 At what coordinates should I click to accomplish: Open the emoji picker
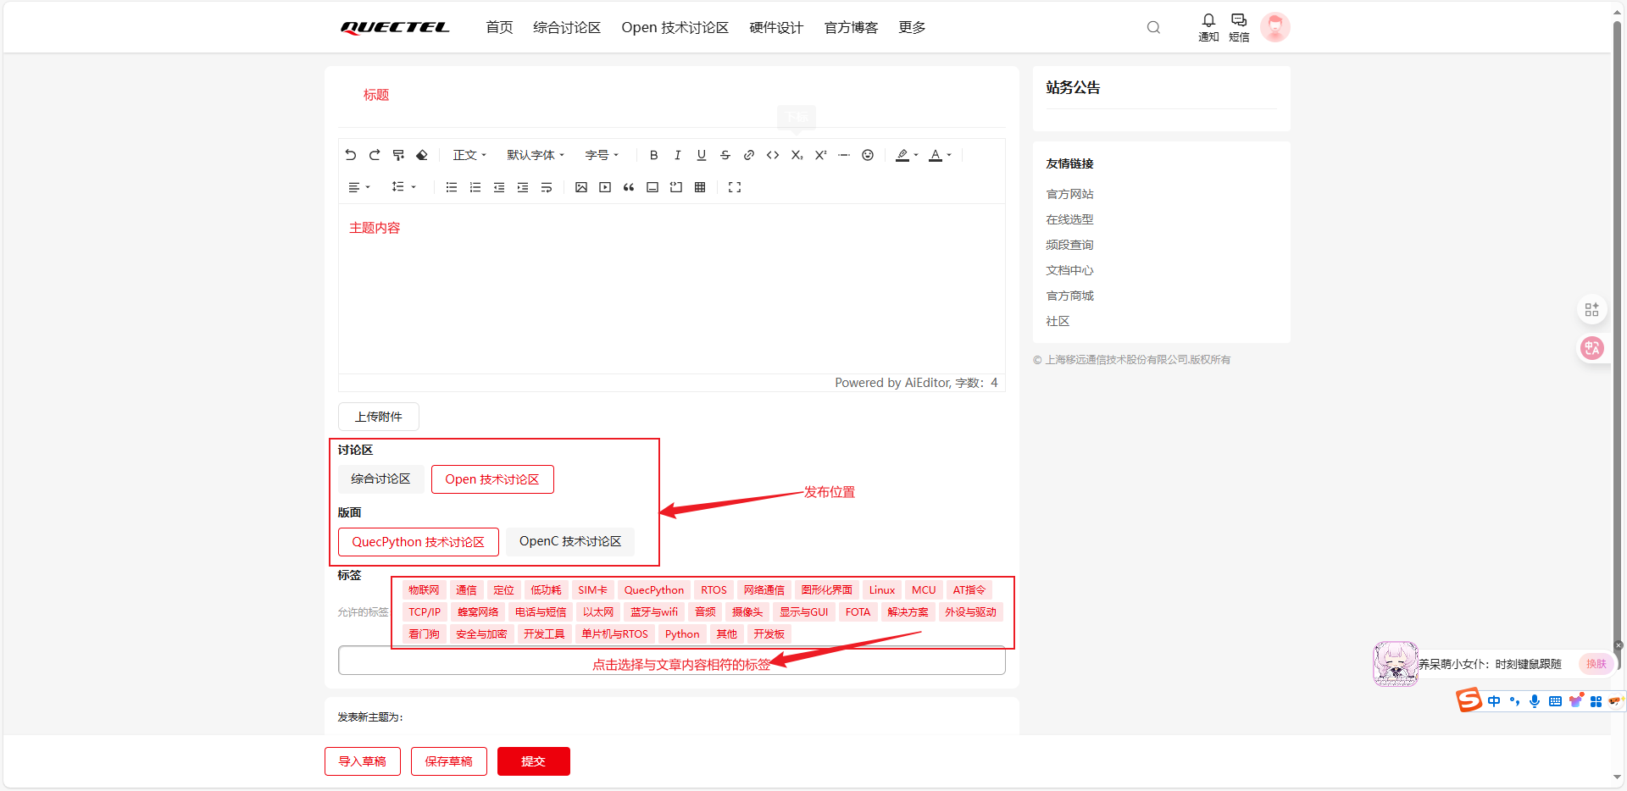coord(868,155)
